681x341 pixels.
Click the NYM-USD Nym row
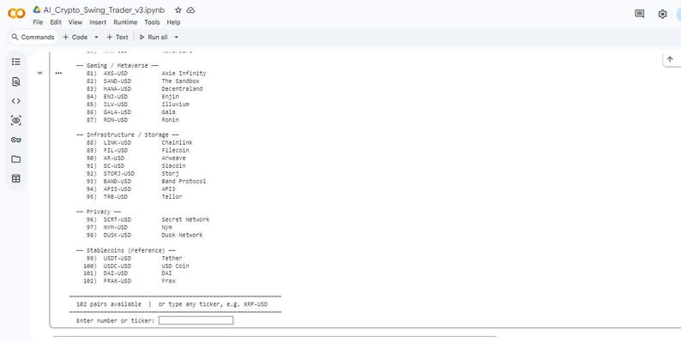tap(129, 227)
